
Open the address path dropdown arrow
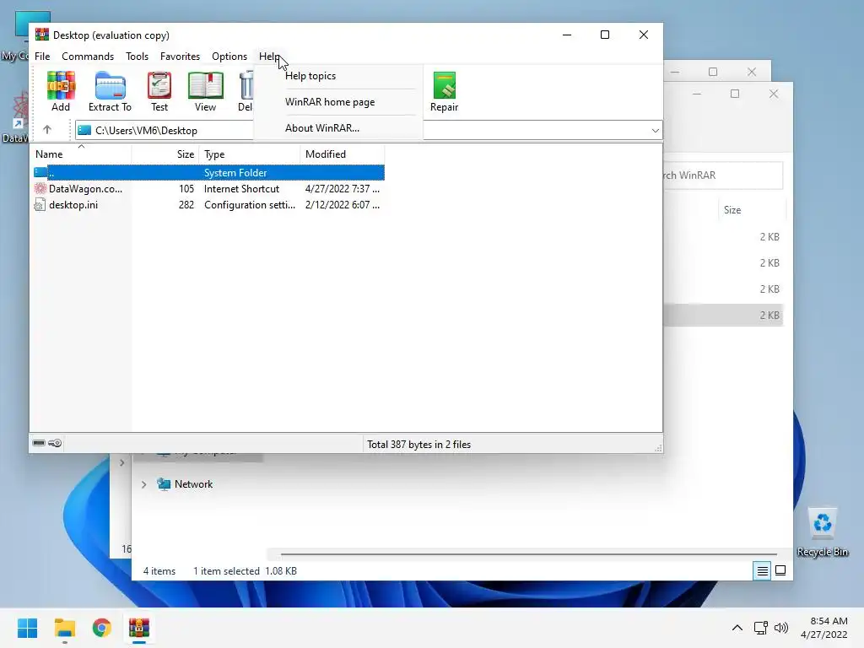click(x=655, y=131)
